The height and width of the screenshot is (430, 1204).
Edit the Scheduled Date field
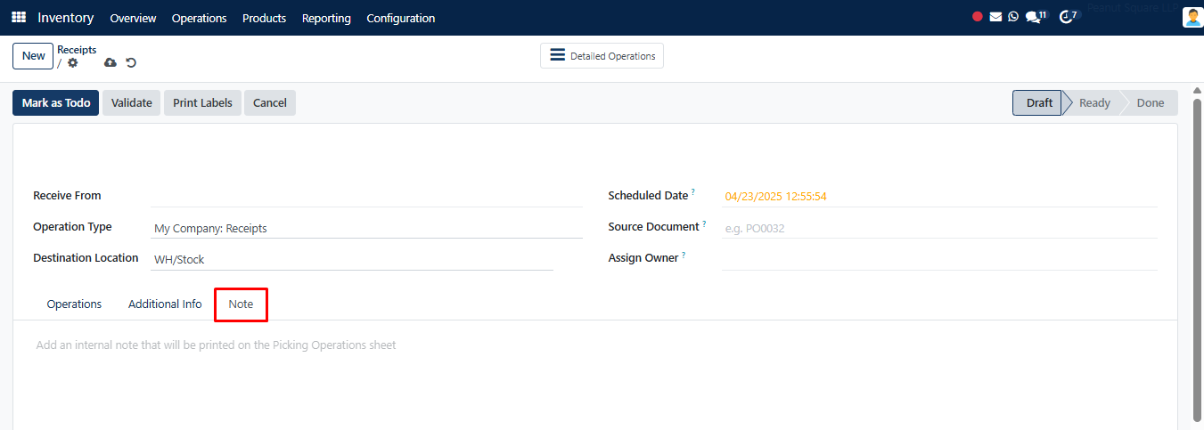[939, 196]
